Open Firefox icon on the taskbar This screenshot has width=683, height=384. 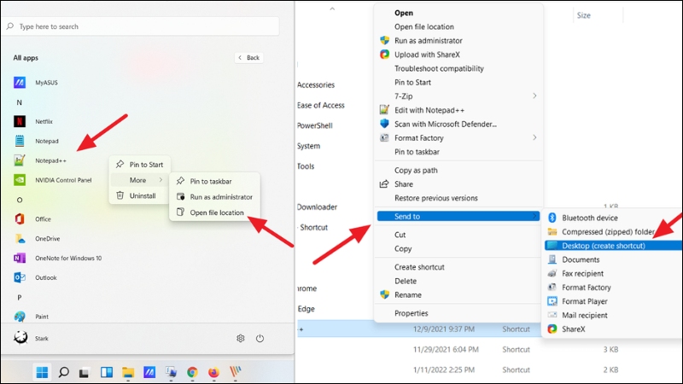pyautogui.click(x=214, y=372)
